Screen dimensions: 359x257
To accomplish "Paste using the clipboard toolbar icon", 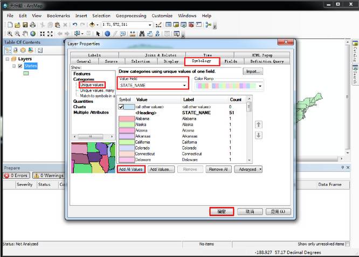I will pyautogui.click(x=58, y=25).
